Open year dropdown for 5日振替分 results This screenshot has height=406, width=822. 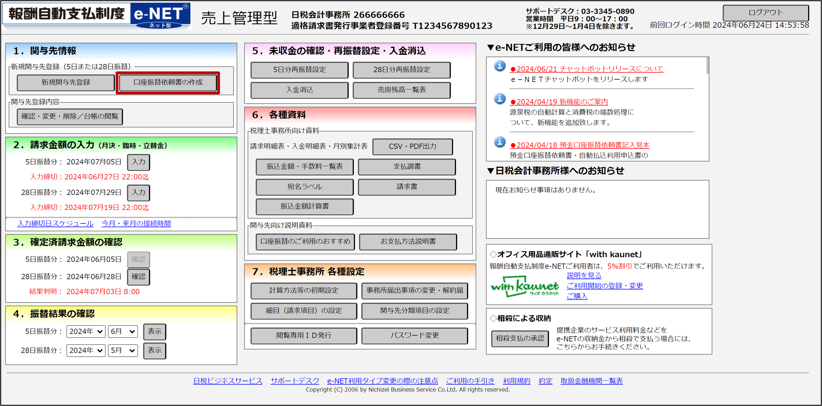point(86,331)
